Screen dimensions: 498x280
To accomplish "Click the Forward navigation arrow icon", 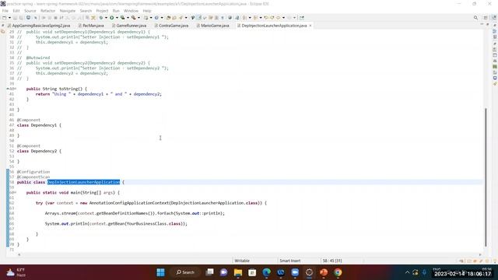I will coord(289,18).
